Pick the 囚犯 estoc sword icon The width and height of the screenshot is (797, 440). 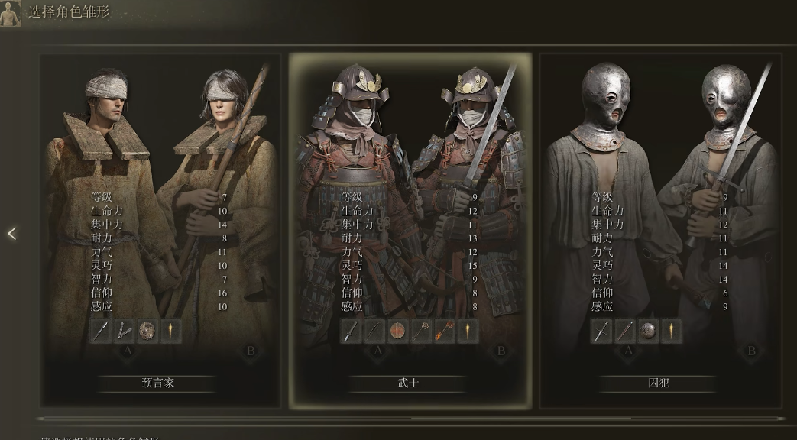601,332
